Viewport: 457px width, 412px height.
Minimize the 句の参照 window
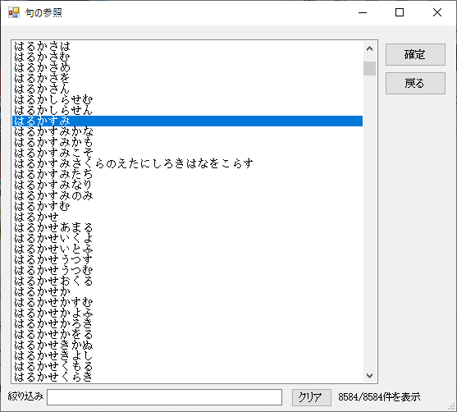[x=363, y=12]
